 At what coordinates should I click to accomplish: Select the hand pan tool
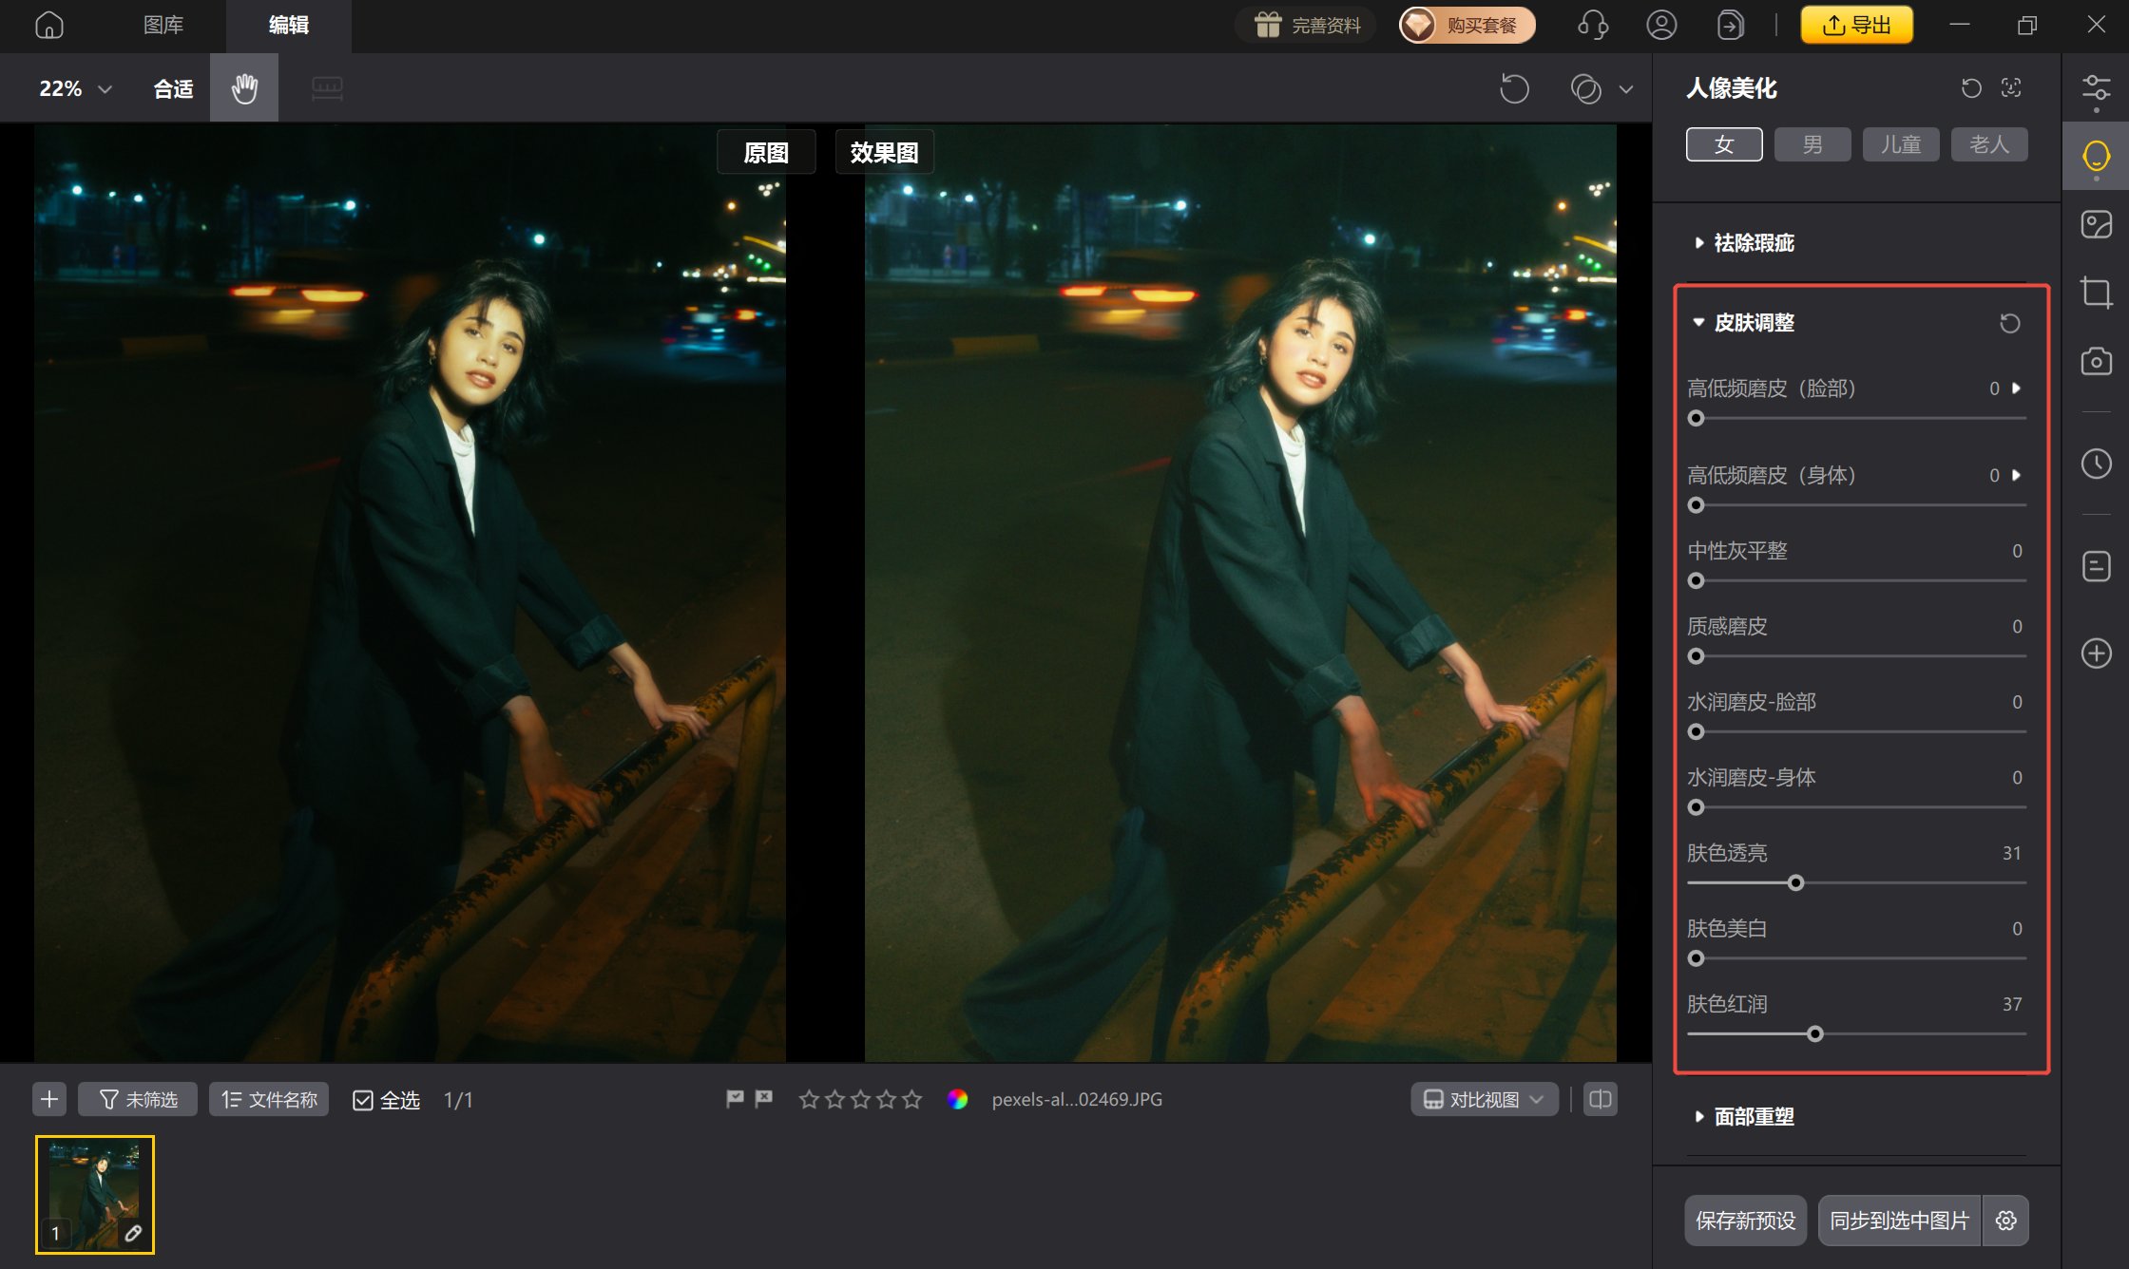pyautogui.click(x=244, y=88)
